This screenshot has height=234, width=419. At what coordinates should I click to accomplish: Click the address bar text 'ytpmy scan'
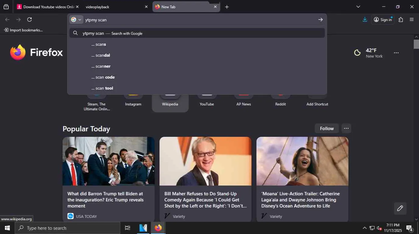tap(96, 20)
